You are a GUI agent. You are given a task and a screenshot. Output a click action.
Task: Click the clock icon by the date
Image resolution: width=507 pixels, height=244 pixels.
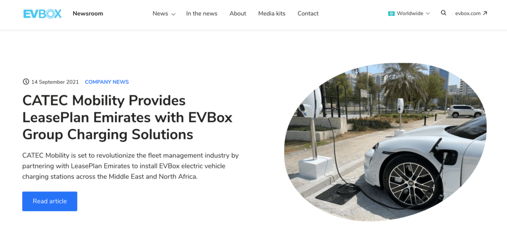26,82
